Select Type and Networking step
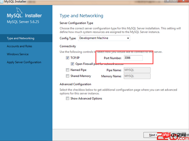This screenshot has height=141, width=189. [26, 38]
